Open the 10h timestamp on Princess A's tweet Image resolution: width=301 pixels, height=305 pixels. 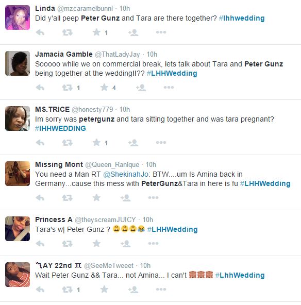click(x=148, y=220)
